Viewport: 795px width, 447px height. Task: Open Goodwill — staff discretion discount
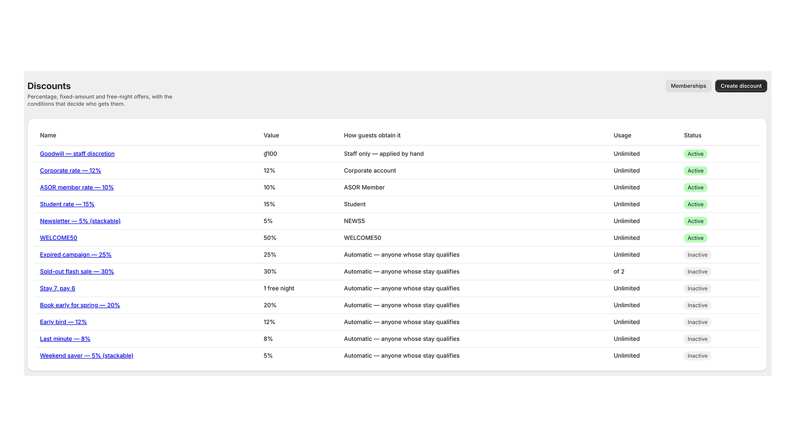77,154
